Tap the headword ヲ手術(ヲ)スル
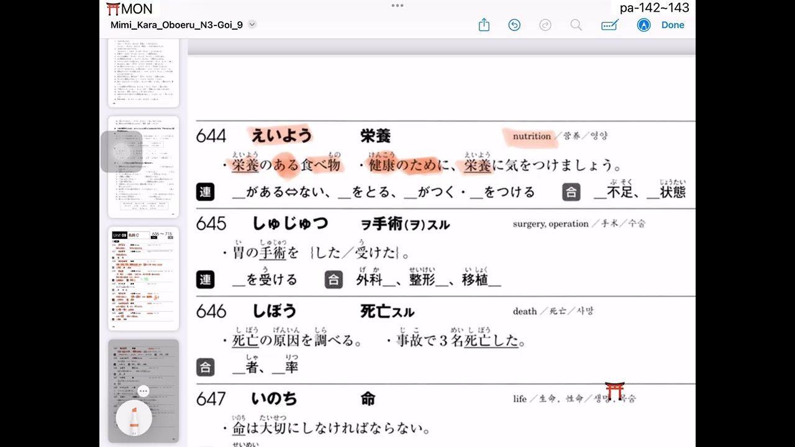 (x=405, y=224)
